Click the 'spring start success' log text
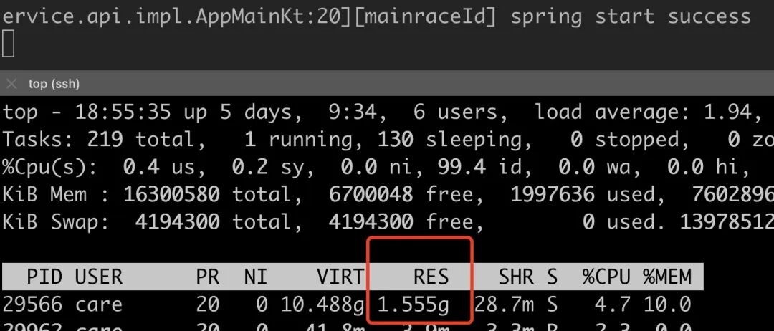The width and height of the screenshot is (774, 331). (631, 16)
